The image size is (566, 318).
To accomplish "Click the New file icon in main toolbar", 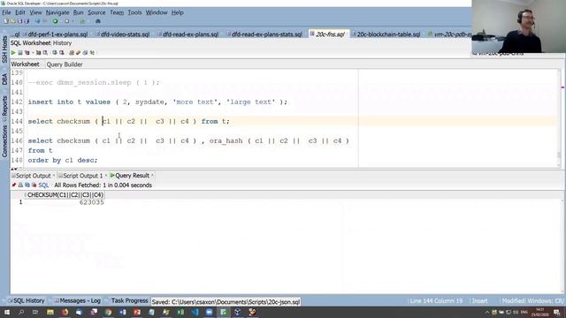I will pos(6,21).
